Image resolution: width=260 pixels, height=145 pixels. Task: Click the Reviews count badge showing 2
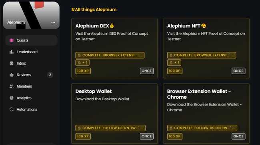[50, 75]
